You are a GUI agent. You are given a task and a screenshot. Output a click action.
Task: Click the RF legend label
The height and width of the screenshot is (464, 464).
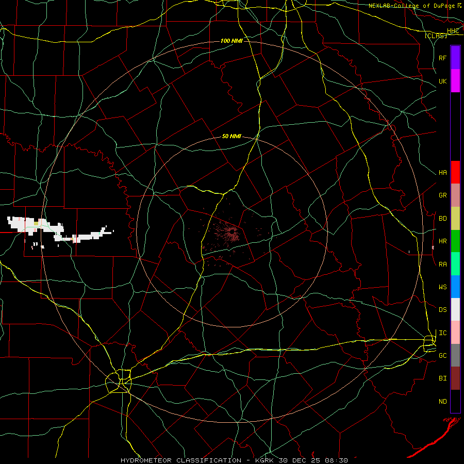(x=442, y=58)
